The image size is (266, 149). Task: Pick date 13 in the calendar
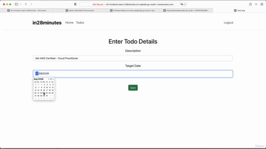click(35, 90)
